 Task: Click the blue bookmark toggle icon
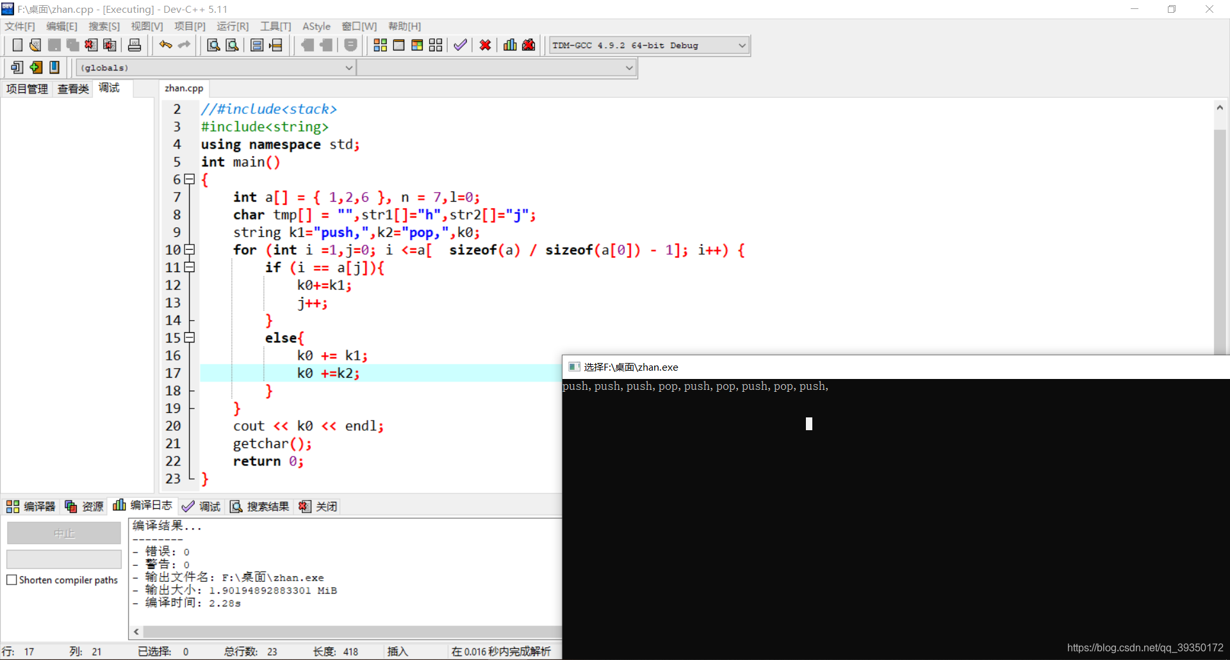pos(54,67)
